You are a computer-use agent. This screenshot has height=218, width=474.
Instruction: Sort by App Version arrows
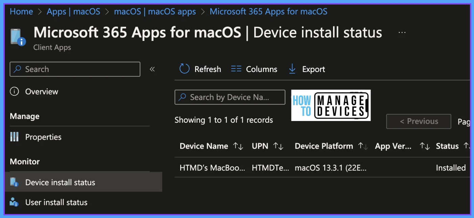point(425,146)
